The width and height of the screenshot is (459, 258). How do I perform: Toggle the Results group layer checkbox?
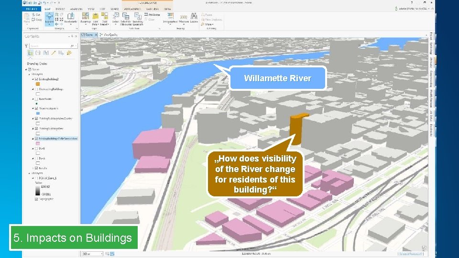pos(36,169)
